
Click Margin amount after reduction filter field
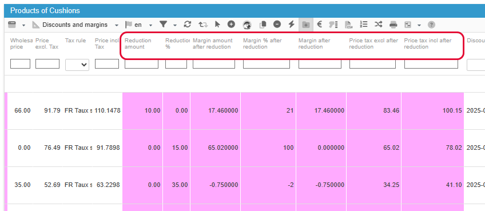[214, 64]
